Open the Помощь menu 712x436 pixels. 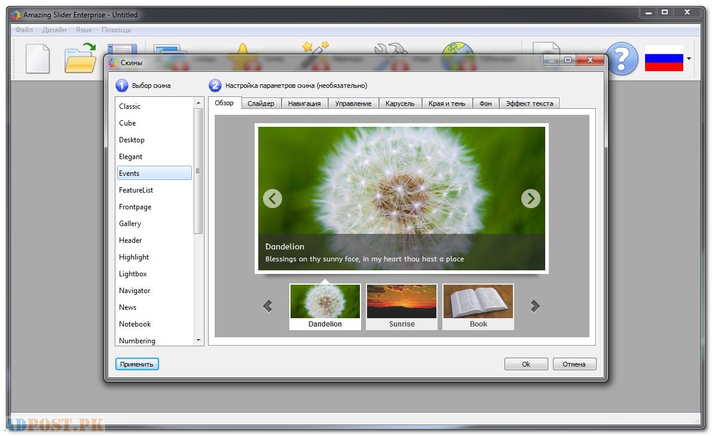coord(116,30)
